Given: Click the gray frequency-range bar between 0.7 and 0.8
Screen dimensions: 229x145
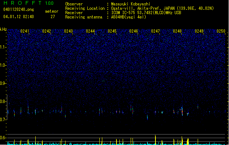Looking at the screenshot, I should tap(7, 107).
